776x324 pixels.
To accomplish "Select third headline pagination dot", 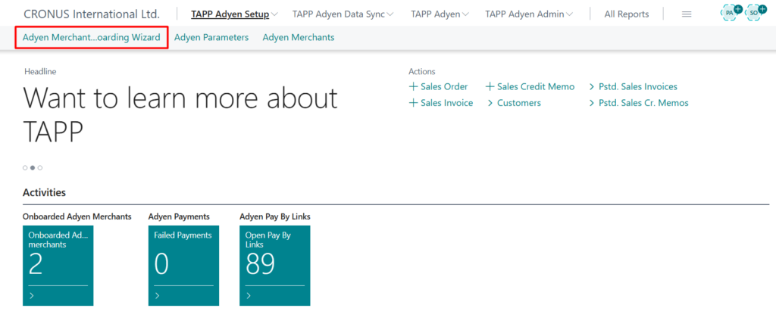I will (40, 167).
